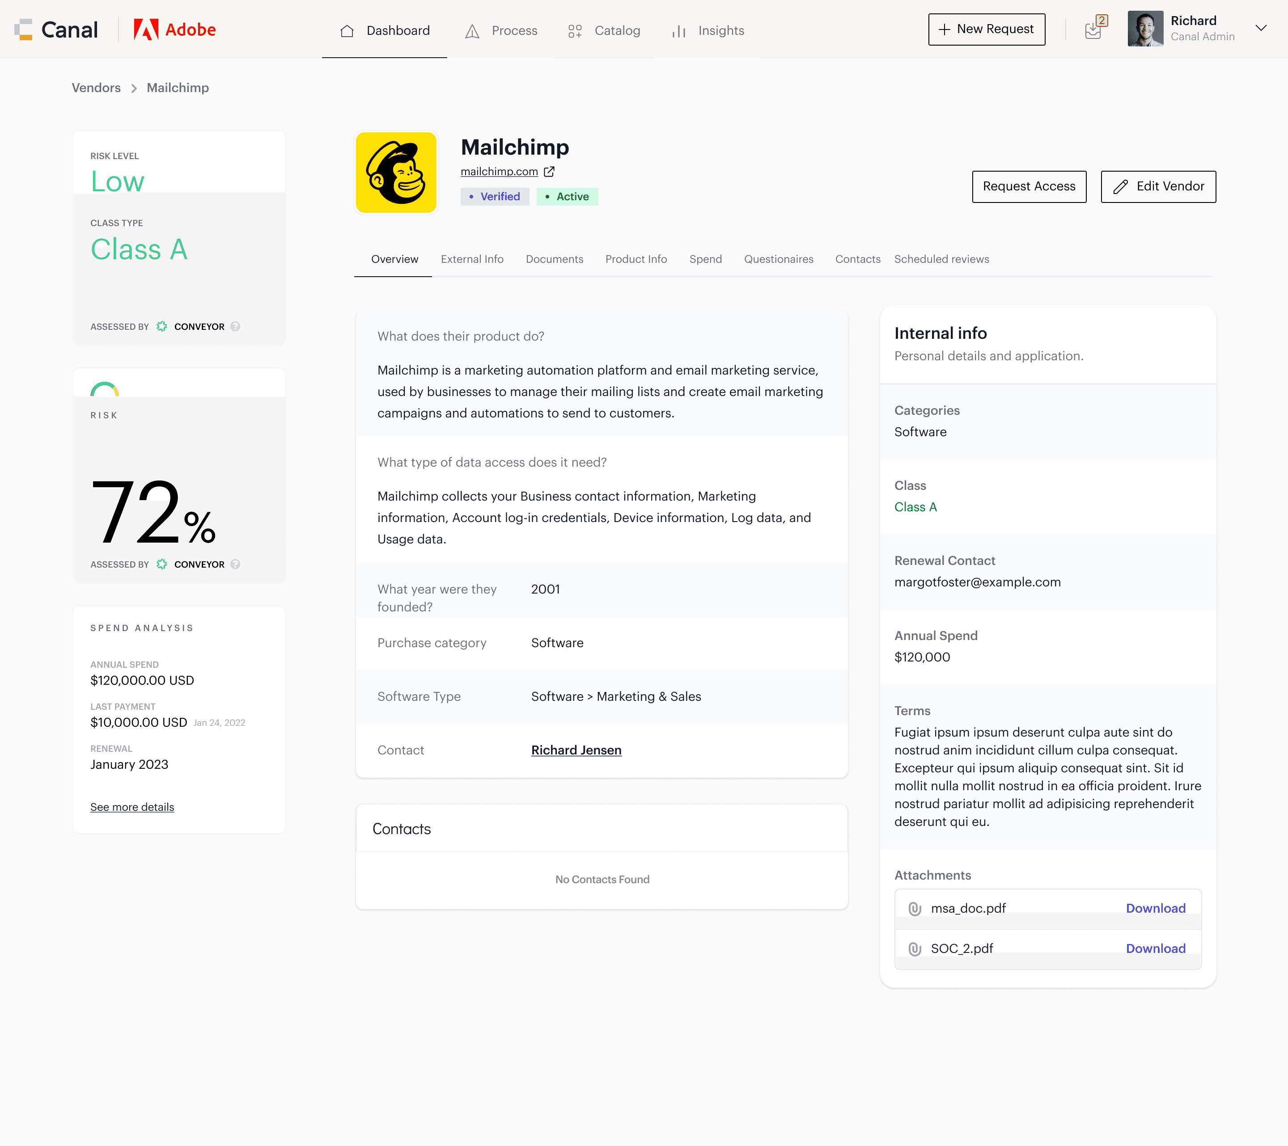Switch to the Spend tab
This screenshot has width=1288, height=1146.
pos(705,259)
